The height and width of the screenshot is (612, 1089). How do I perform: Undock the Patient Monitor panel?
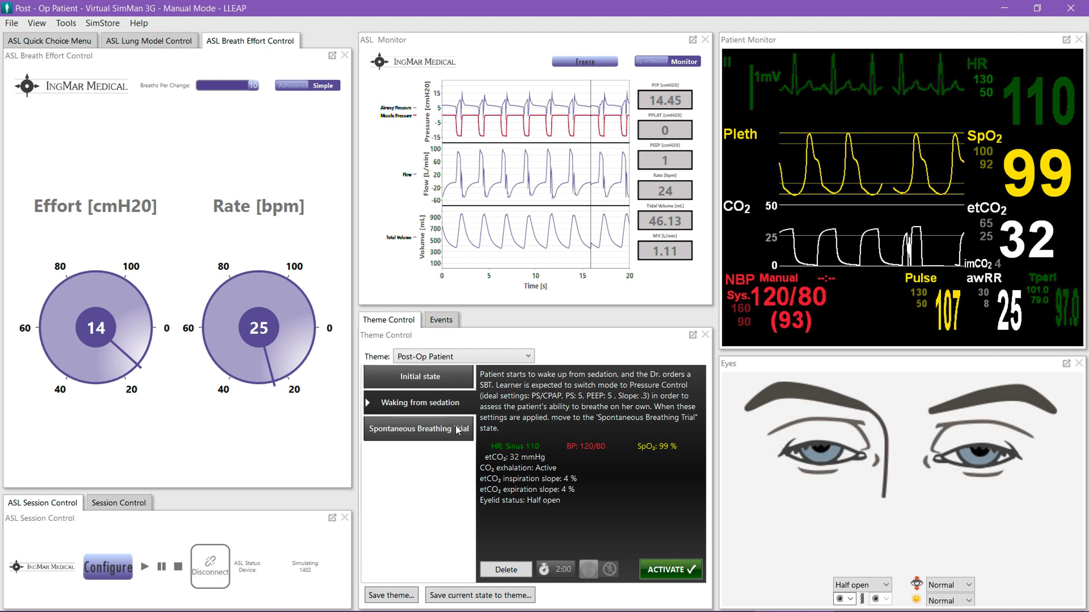point(1066,40)
